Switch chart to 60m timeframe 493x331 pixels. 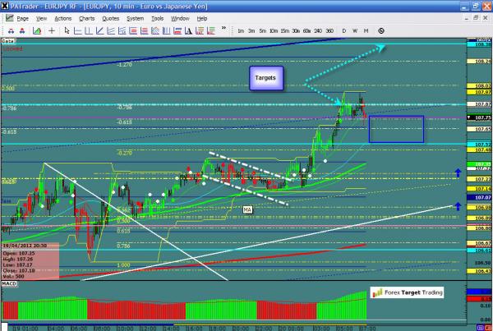click(x=306, y=31)
